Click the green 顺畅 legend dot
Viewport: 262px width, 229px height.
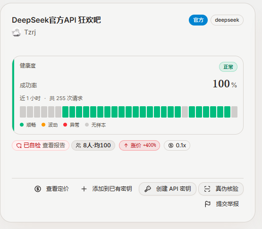tap(22, 125)
